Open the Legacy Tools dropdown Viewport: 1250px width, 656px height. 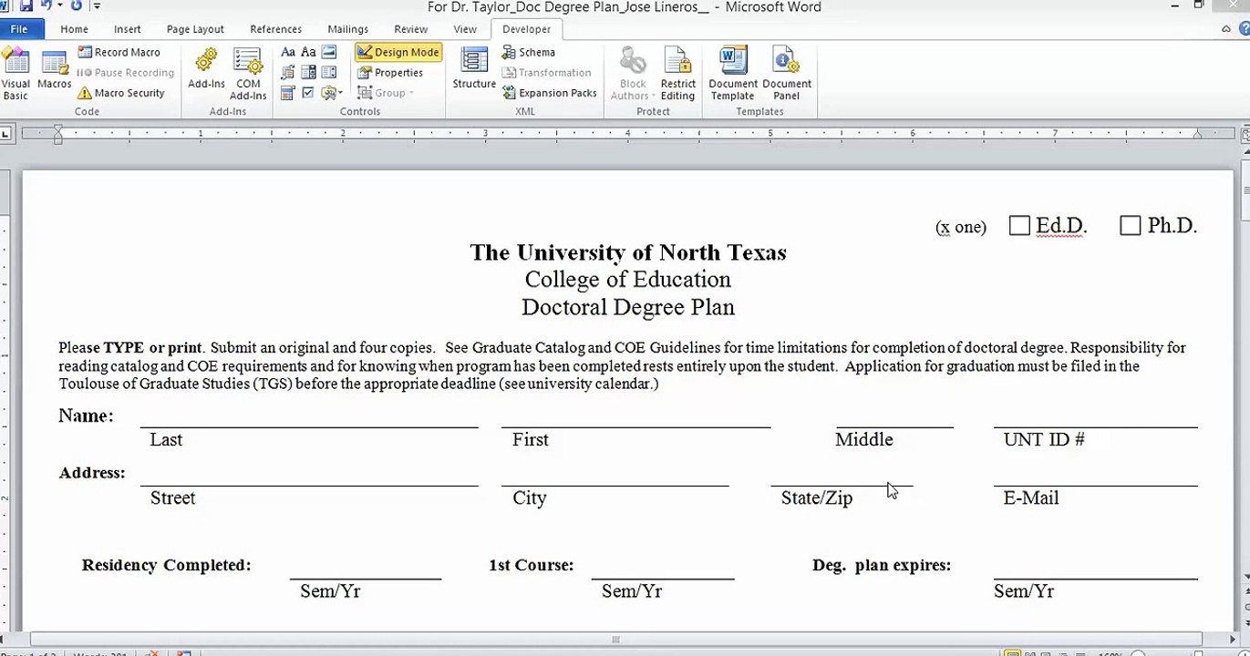tap(332, 93)
